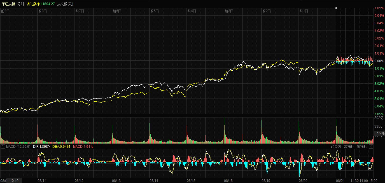Select the 分时 chart mode label
The image size is (385, 183).
click(21, 4)
